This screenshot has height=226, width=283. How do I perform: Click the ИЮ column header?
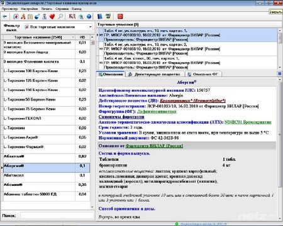82,37
